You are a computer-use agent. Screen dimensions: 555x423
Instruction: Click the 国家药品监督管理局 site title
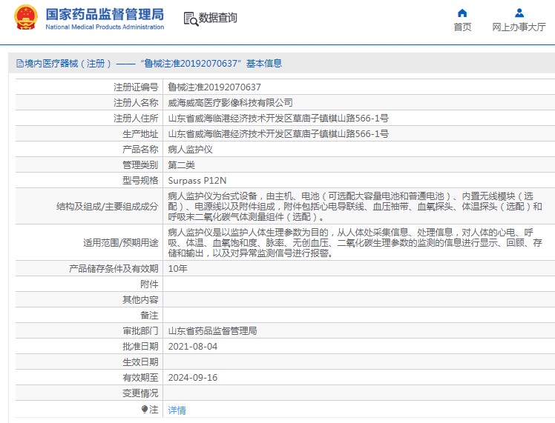click(105, 14)
